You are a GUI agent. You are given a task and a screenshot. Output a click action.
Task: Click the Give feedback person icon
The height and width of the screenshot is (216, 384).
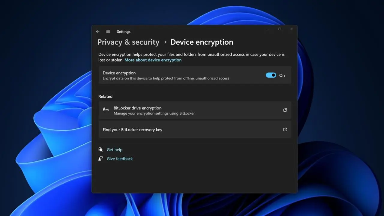[x=100, y=159]
